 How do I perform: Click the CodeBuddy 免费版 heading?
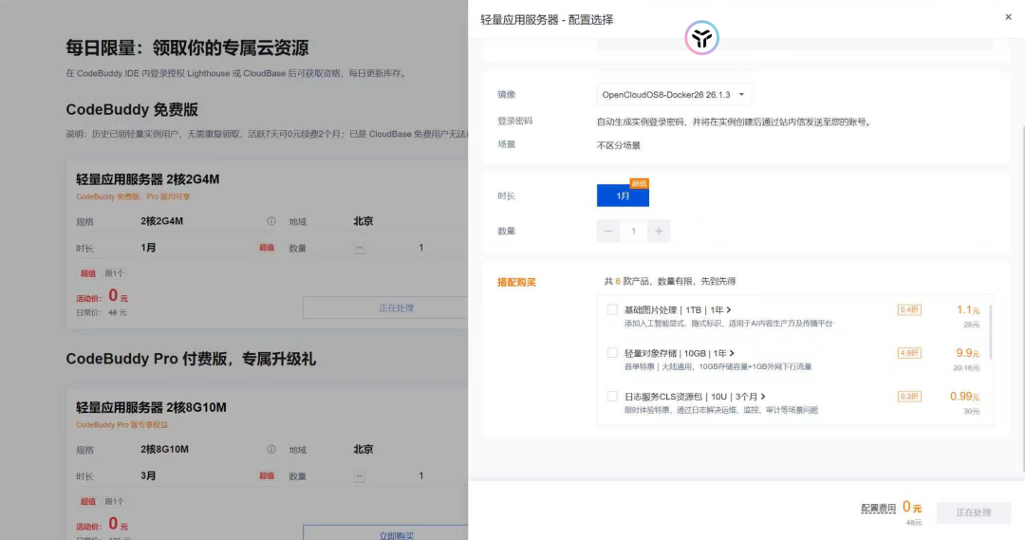coord(132,110)
